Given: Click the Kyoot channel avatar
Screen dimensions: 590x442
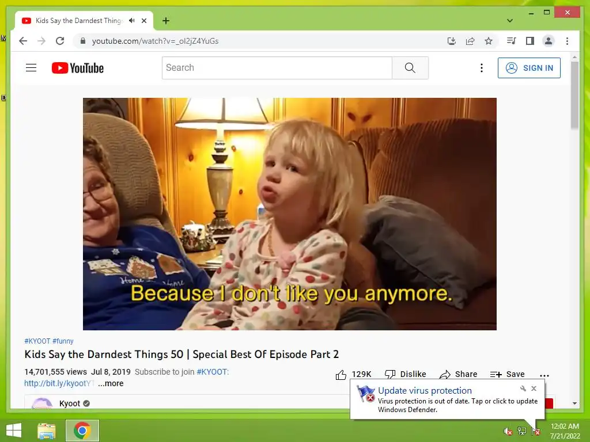Looking at the screenshot, I should point(42,403).
